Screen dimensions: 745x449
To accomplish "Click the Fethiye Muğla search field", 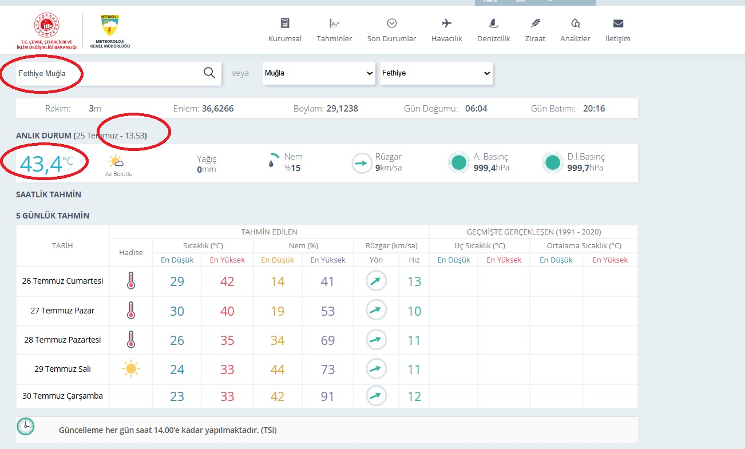I will (x=109, y=73).
